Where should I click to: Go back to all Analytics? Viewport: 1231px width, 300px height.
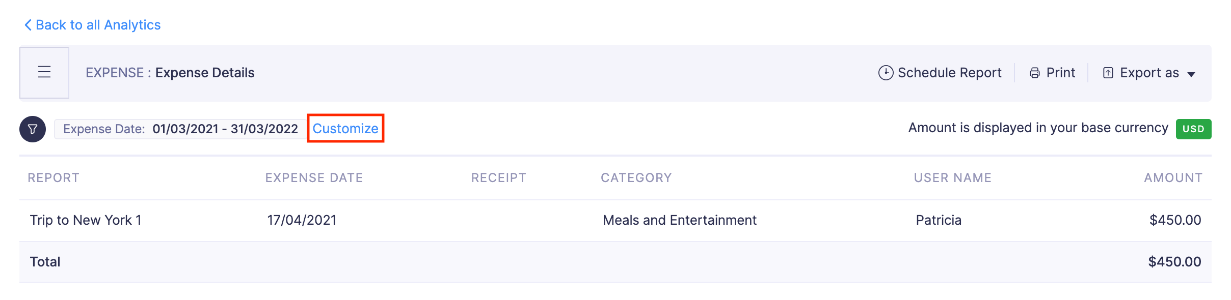[x=98, y=25]
